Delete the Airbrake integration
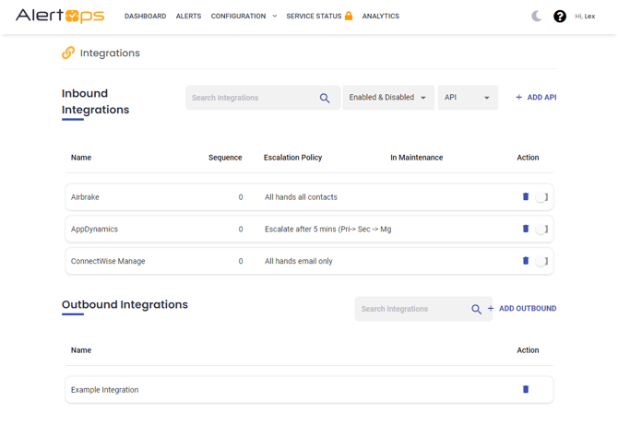 (526, 196)
